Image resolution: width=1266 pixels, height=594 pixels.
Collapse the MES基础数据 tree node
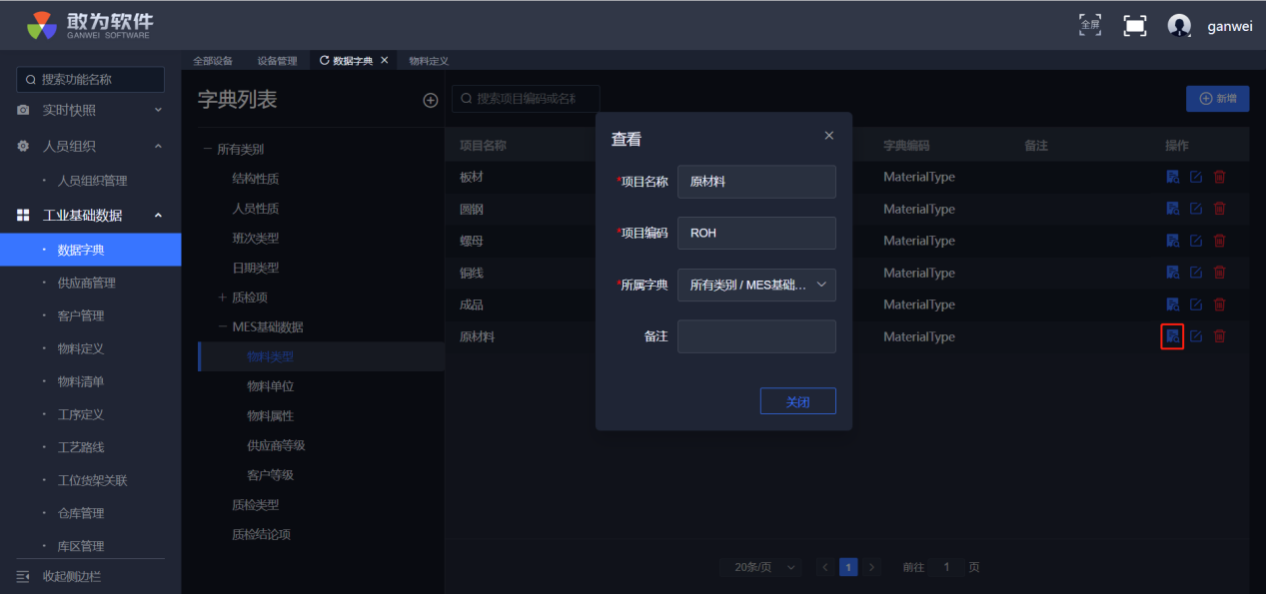point(223,326)
